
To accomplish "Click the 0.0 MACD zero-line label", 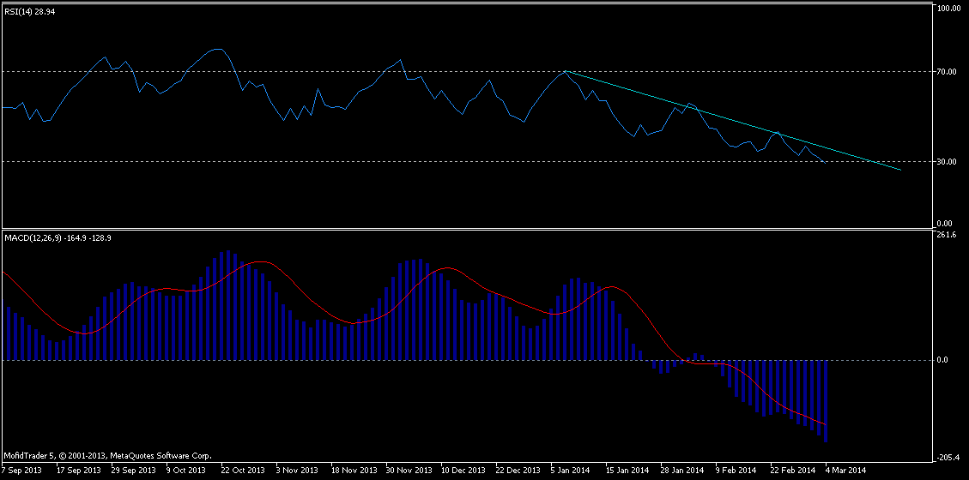I will pyautogui.click(x=942, y=360).
